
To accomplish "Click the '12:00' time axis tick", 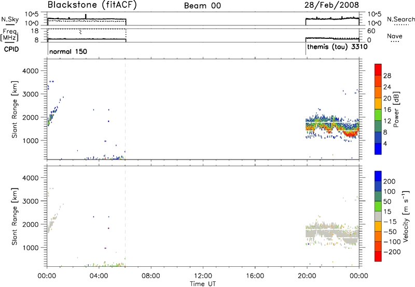I will pos(203,276).
